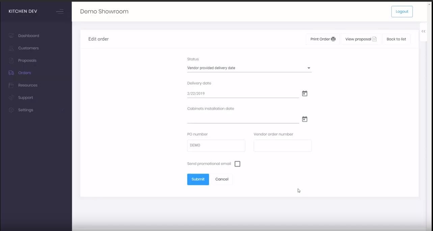Screen dimensions: 433x231
Task: Open the Status dropdown
Action: 308,68
